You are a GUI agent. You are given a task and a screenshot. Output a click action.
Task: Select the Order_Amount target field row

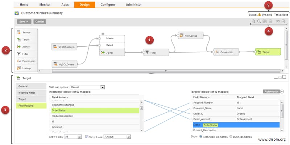pos(236,119)
